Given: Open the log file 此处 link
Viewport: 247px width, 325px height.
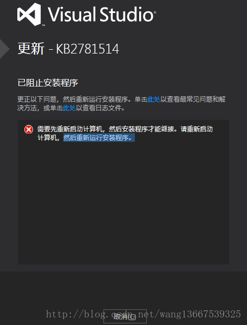Looking at the screenshot, I should 69,108.
